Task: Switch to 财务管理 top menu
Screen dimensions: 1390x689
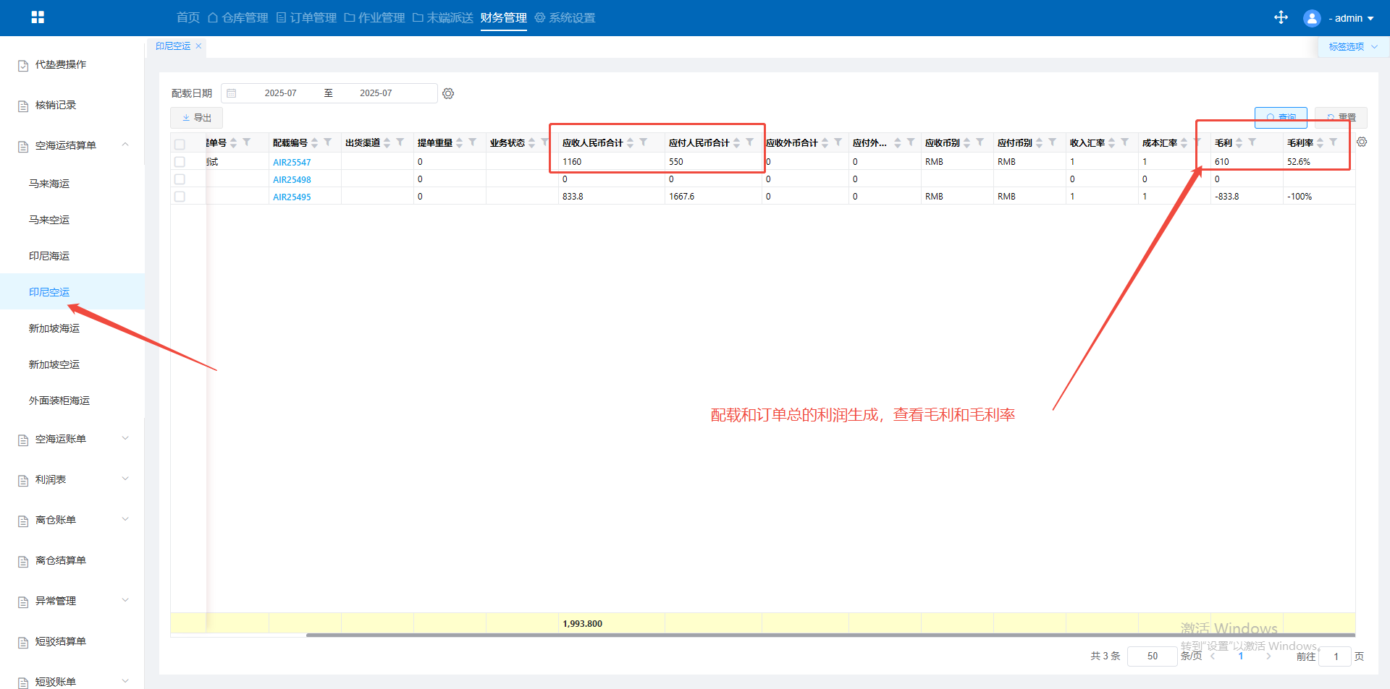Action: tap(503, 17)
